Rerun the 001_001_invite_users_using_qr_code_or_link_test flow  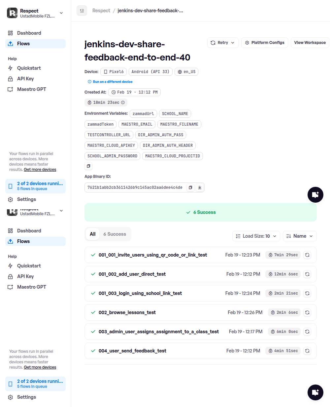[307, 255]
